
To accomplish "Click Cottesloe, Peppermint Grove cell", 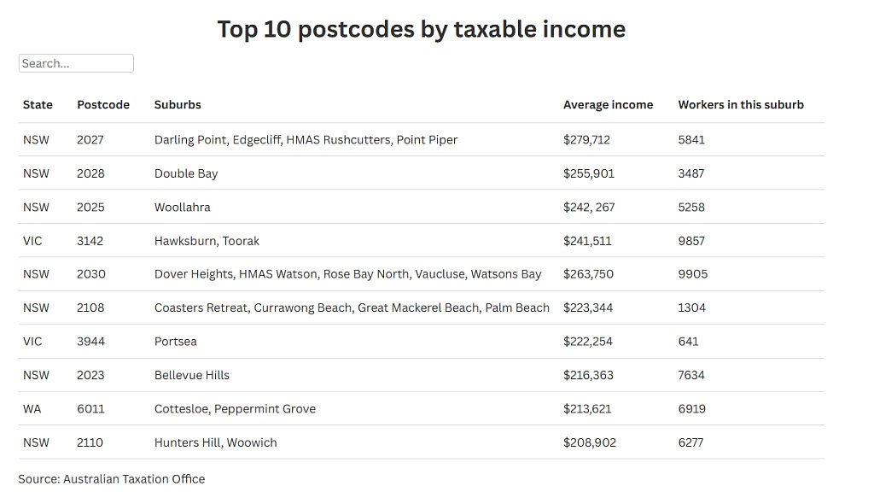I will click(235, 409).
